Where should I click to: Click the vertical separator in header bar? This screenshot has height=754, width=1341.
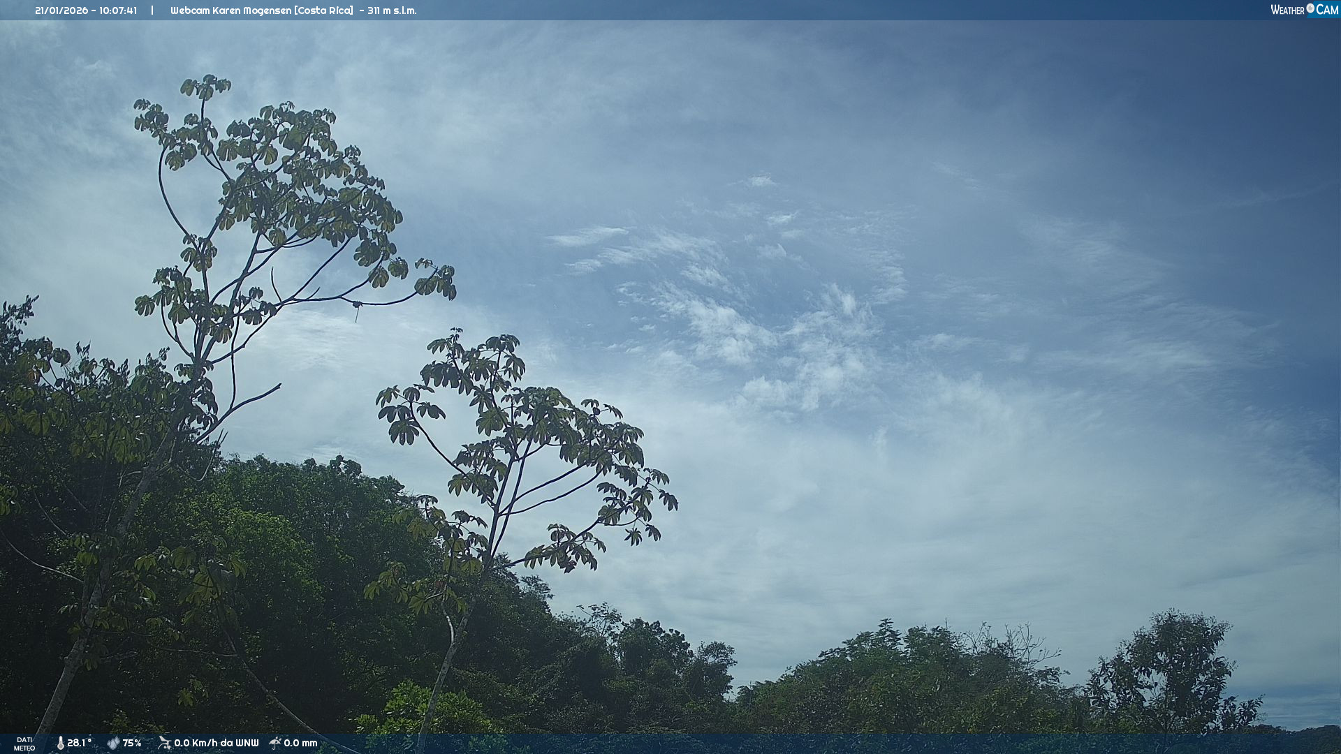pos(152,10)
